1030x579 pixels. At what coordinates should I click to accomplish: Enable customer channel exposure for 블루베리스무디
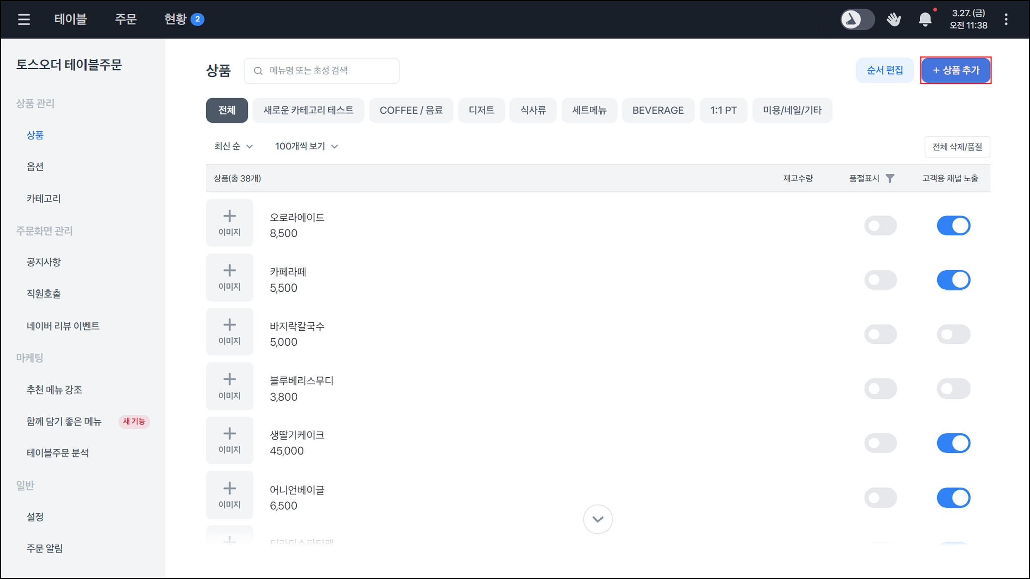point(953,389)
